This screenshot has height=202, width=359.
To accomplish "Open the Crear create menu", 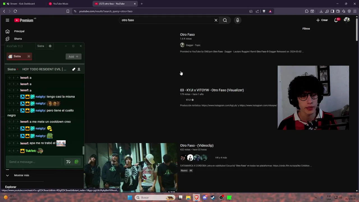I will coord(322,20).
